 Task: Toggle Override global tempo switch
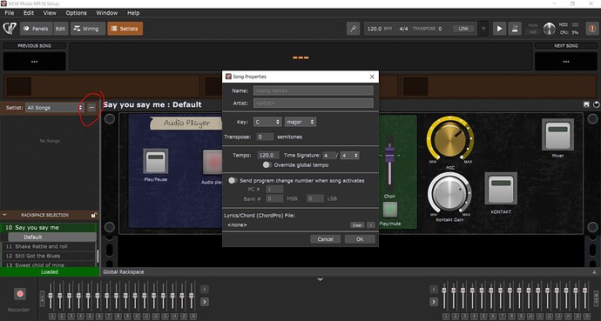point(267,165)
